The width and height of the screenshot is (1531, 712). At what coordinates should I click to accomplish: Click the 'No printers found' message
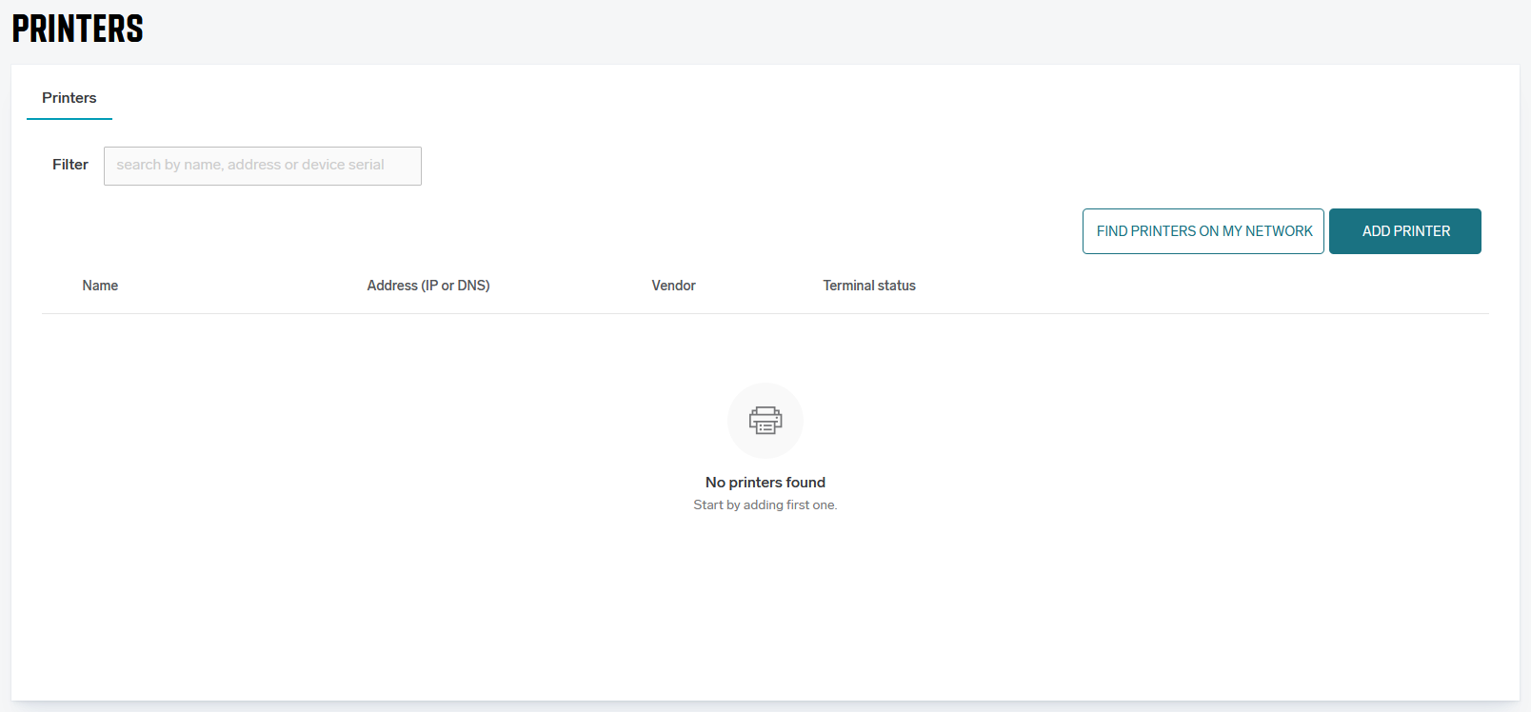pyautogui.click(x=765, y=483)
